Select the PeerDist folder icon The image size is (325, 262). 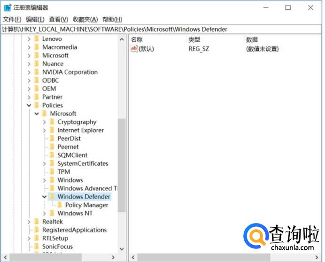pos(52,139)
